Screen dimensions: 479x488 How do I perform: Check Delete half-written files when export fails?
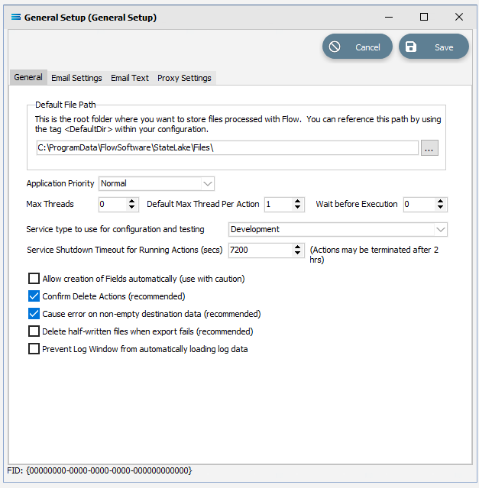coord(34,331)
